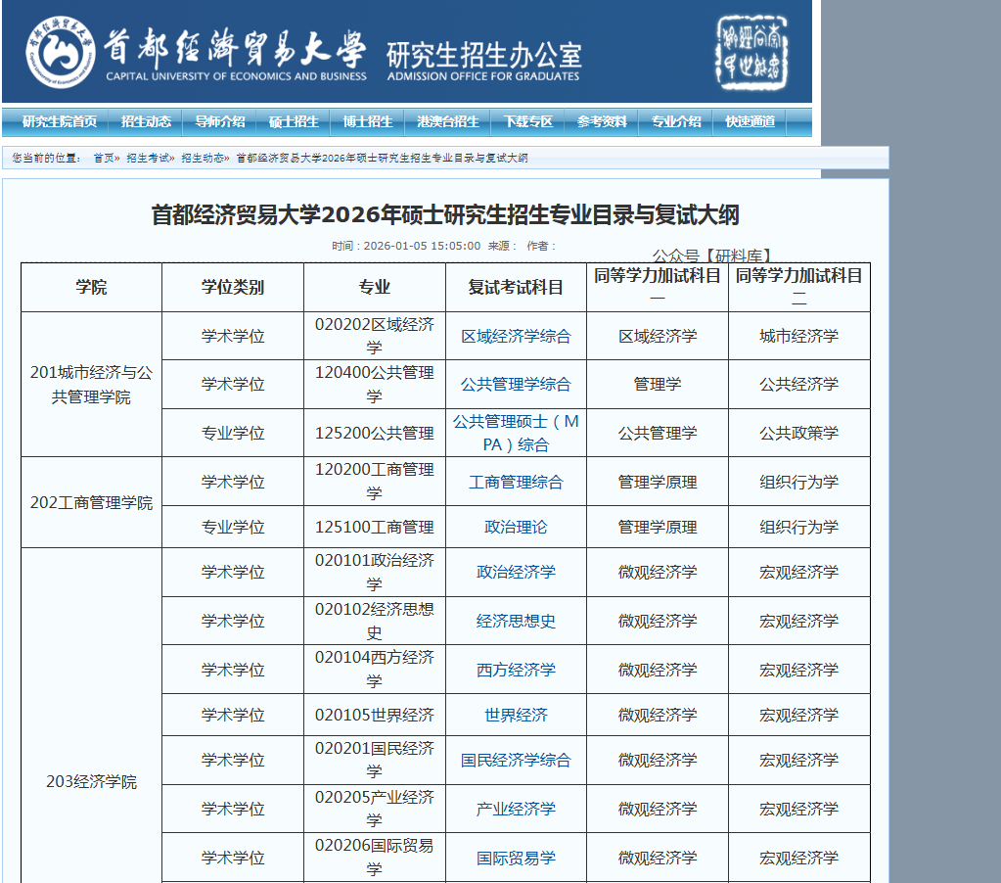Open 下载专区 from the navigation bar
1001x883 pixels.
[x=528, y=122]
